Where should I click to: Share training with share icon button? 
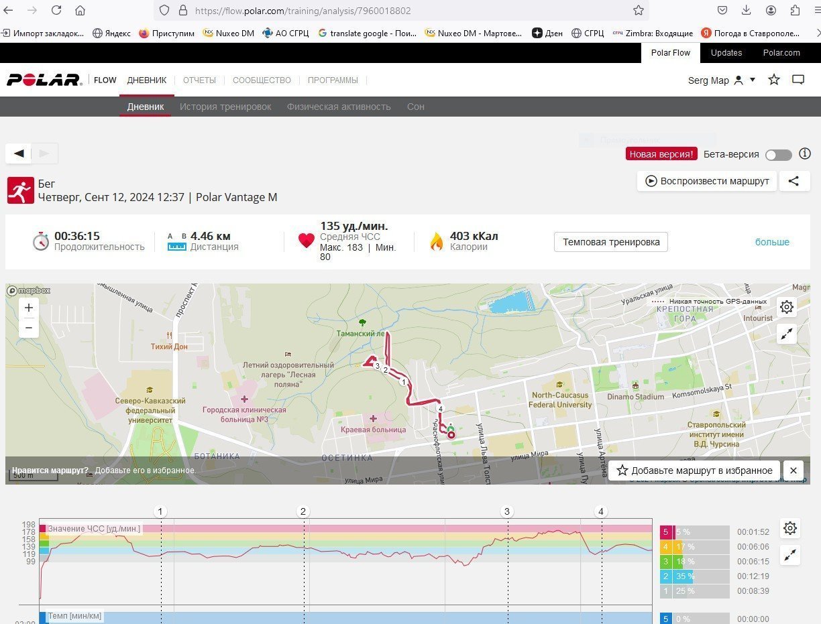click(x=794, y=181)
